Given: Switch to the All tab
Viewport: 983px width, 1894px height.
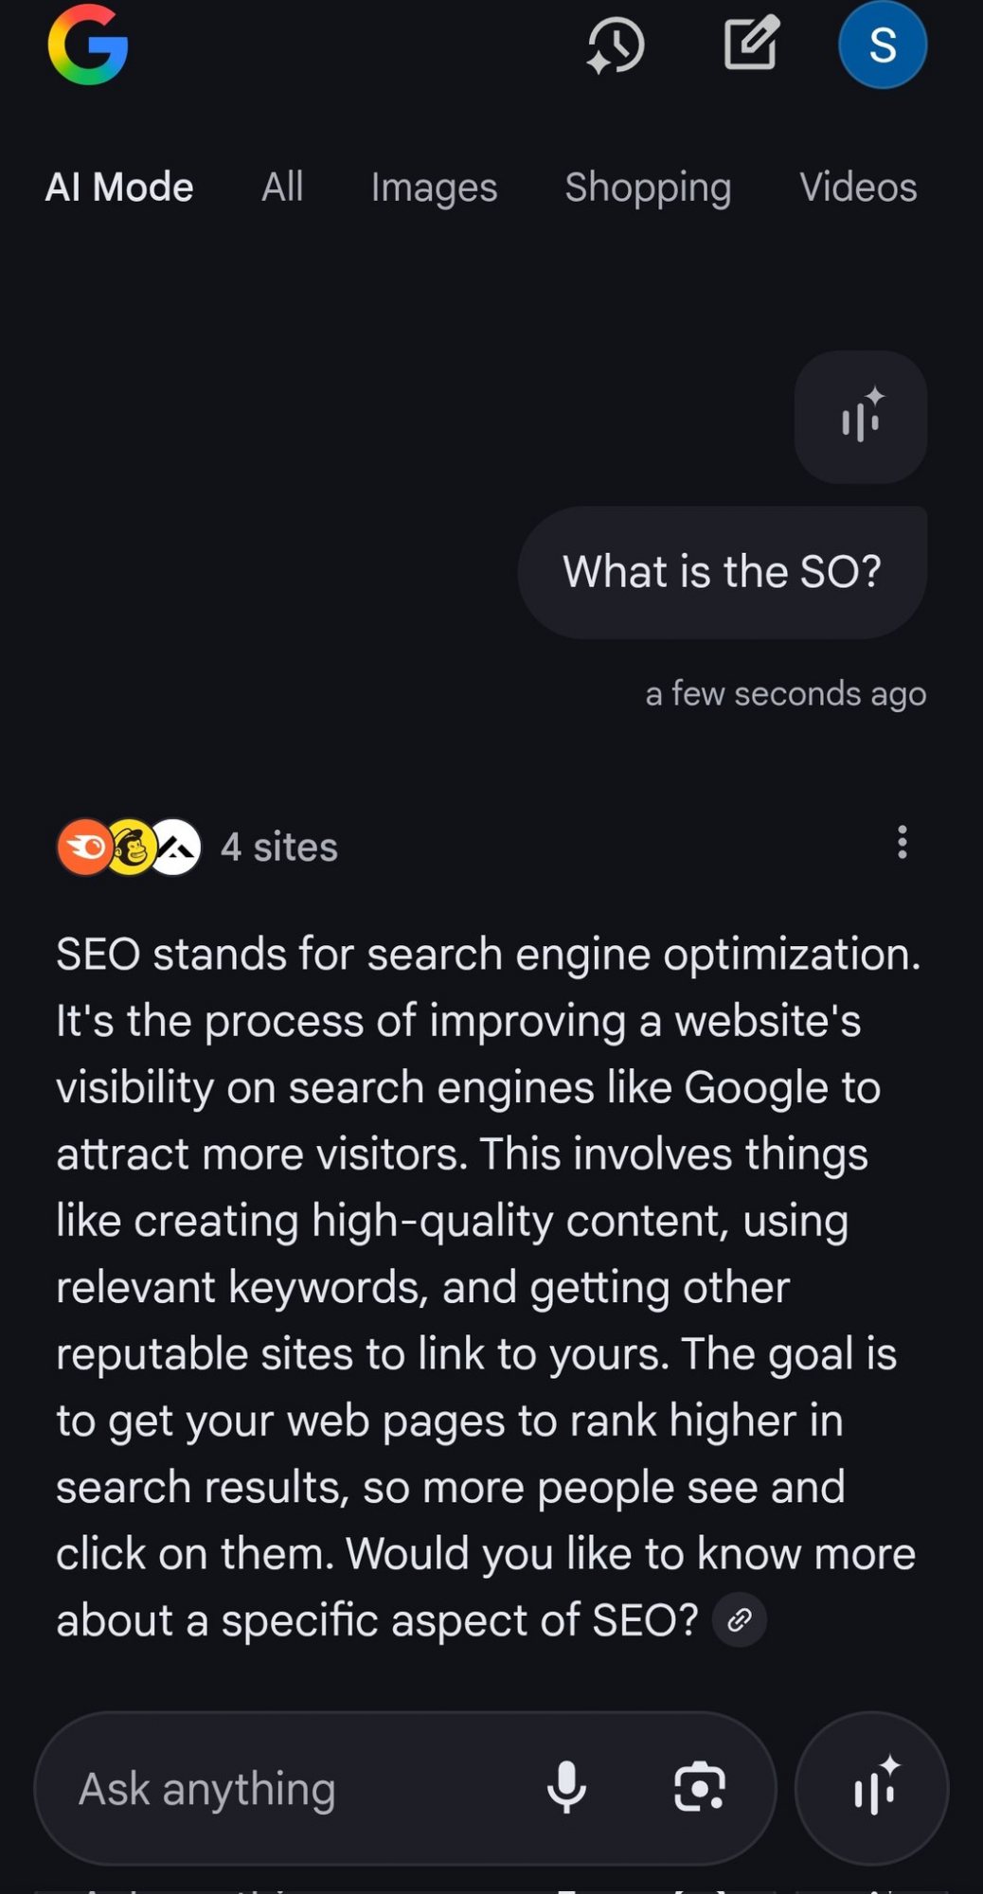Looking at the screenshot, I should (282, 188).
